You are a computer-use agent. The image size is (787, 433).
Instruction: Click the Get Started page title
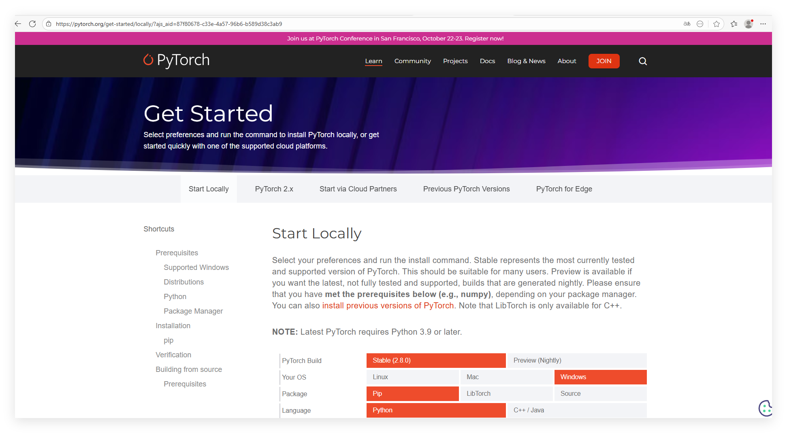(x=208, y=113)
